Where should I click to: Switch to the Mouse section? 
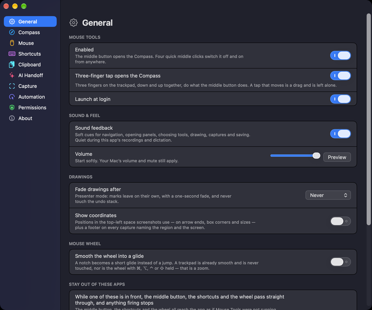(x=30, y=43)
